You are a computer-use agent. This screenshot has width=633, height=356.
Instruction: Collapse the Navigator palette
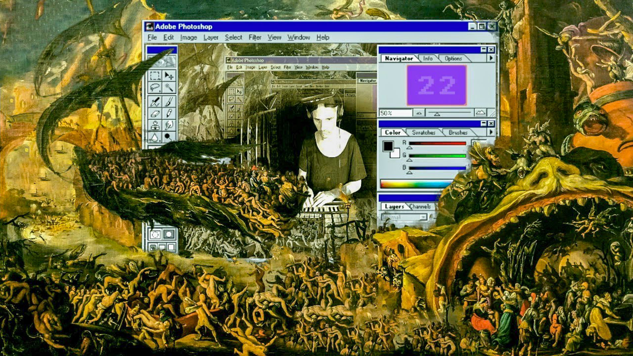point(483,49)
